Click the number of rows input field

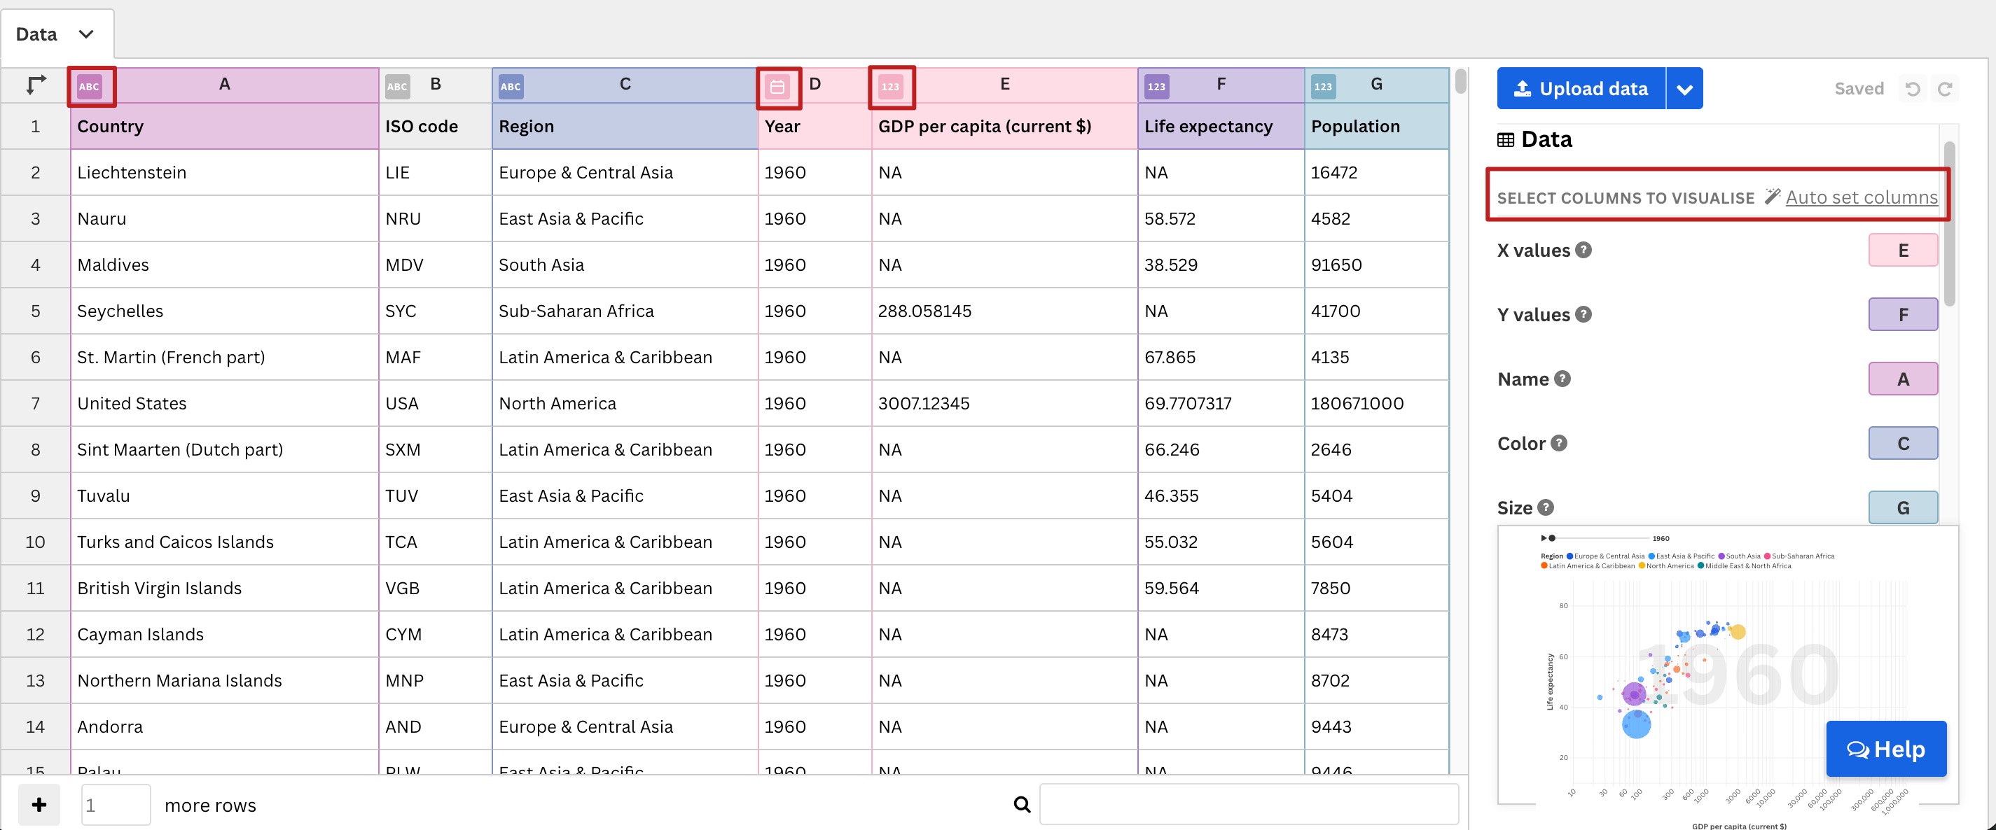(116, 804)
